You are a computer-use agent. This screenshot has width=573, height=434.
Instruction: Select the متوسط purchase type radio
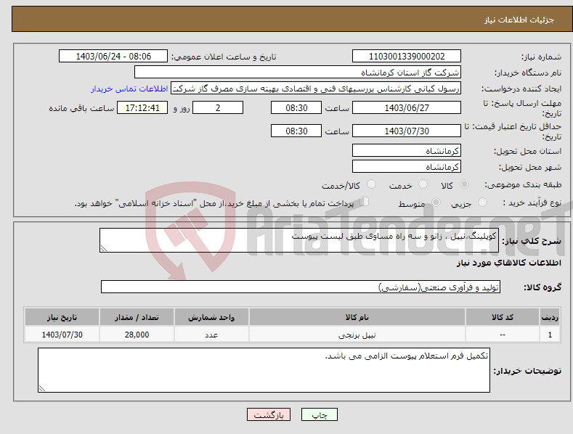point(436,202)
